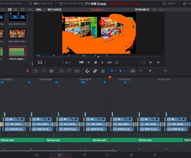Click the previous/next marker navigation control
The image size is (191, 158).
click(66, 63)
